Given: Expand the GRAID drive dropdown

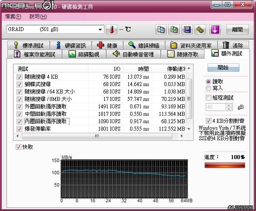Looking at the screenshot, I should tap(100, 30).
